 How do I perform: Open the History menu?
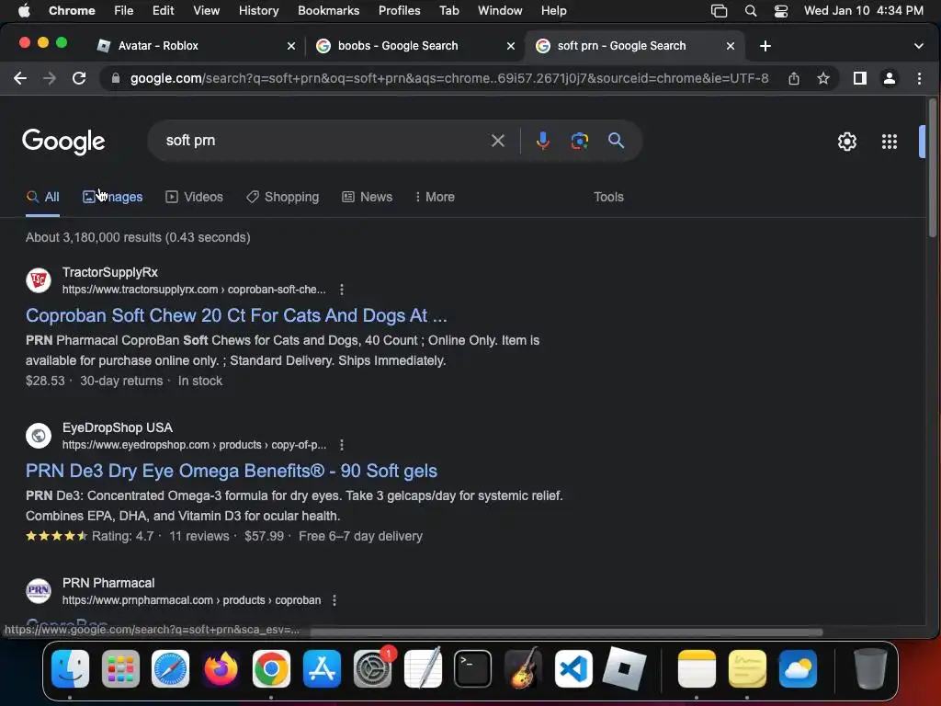coord(258,11)
